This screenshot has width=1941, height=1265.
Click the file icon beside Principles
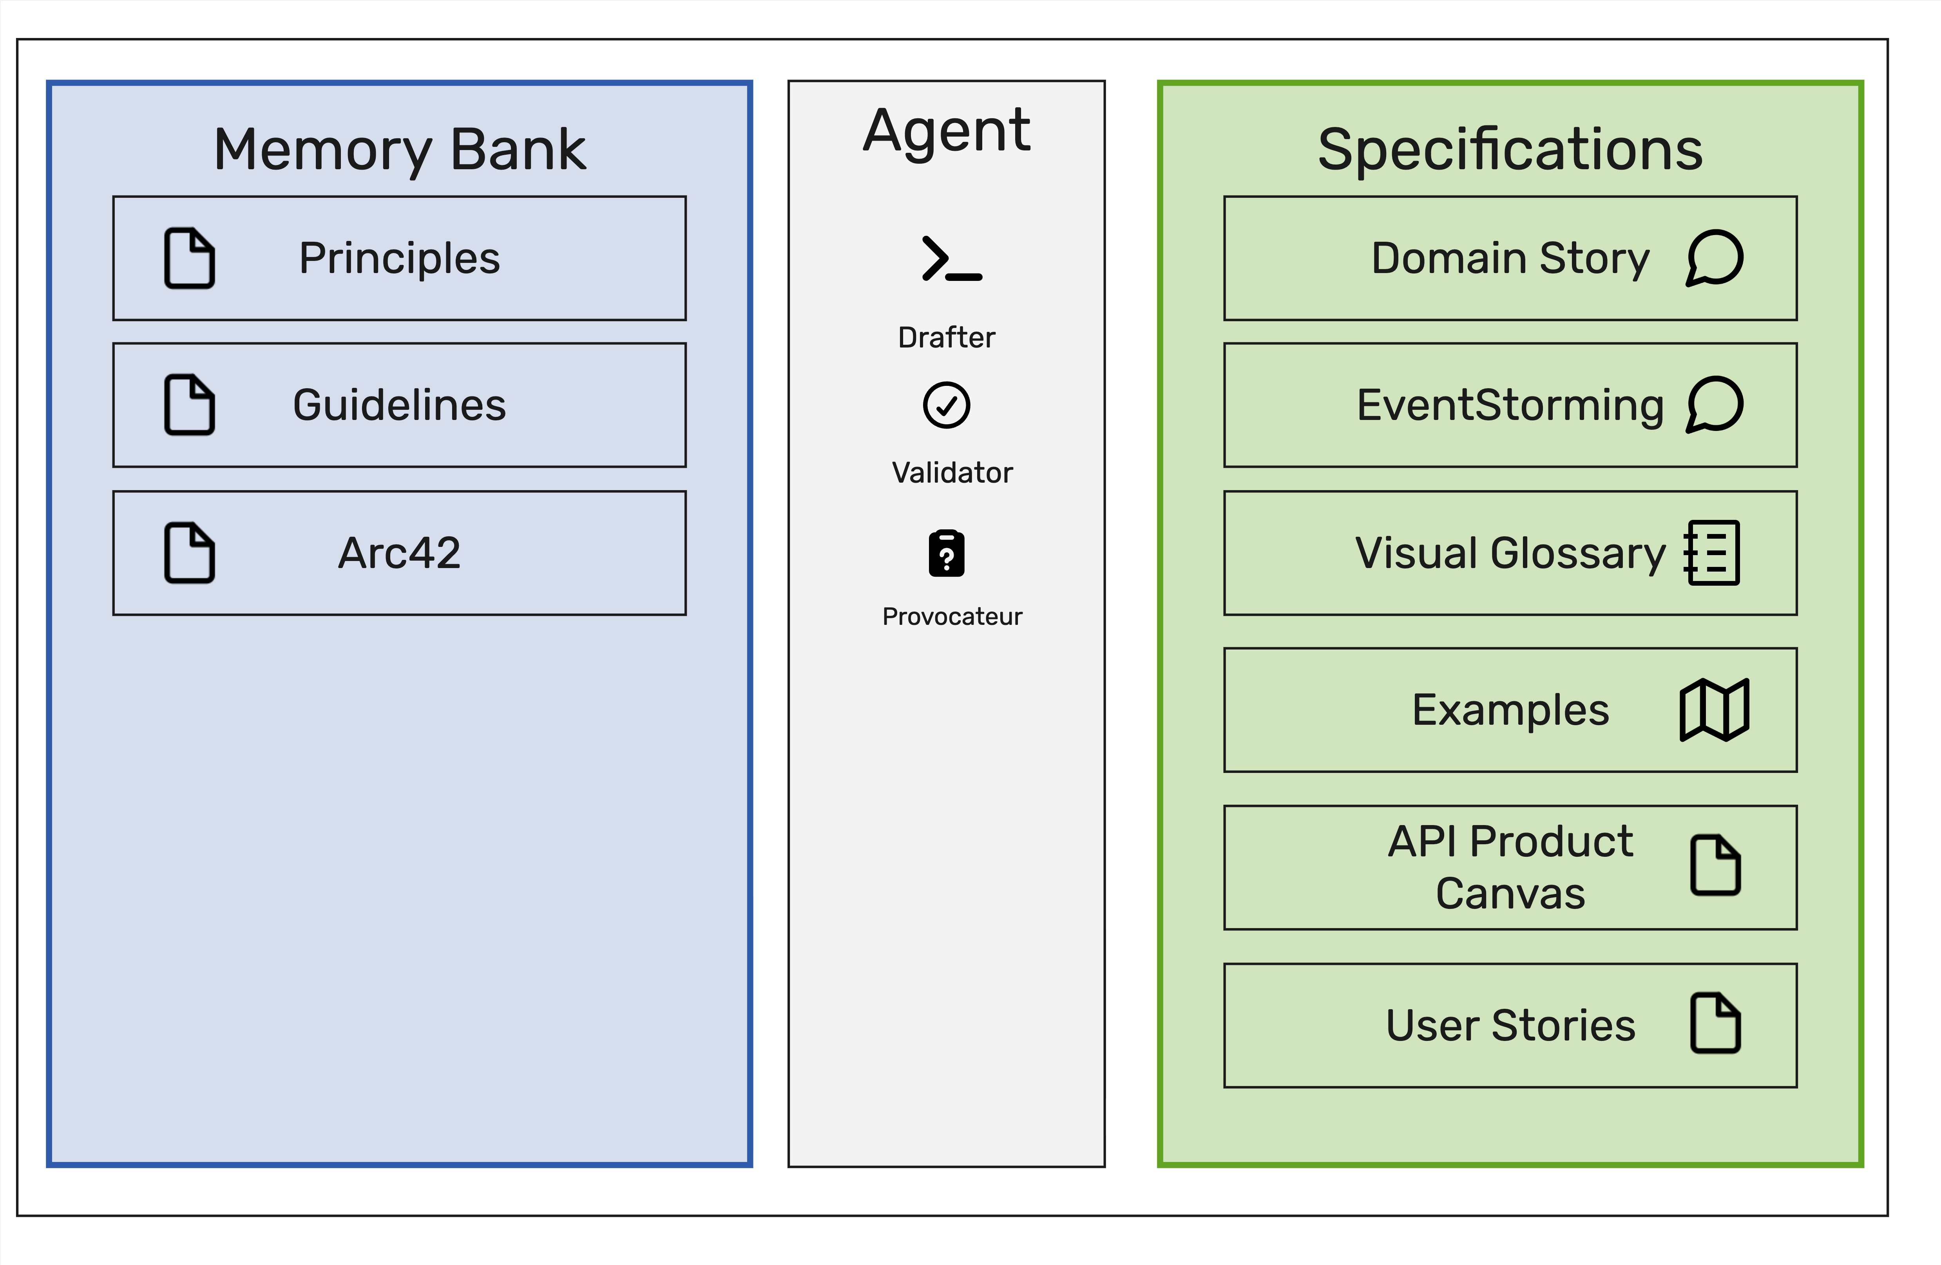point(189,259)
